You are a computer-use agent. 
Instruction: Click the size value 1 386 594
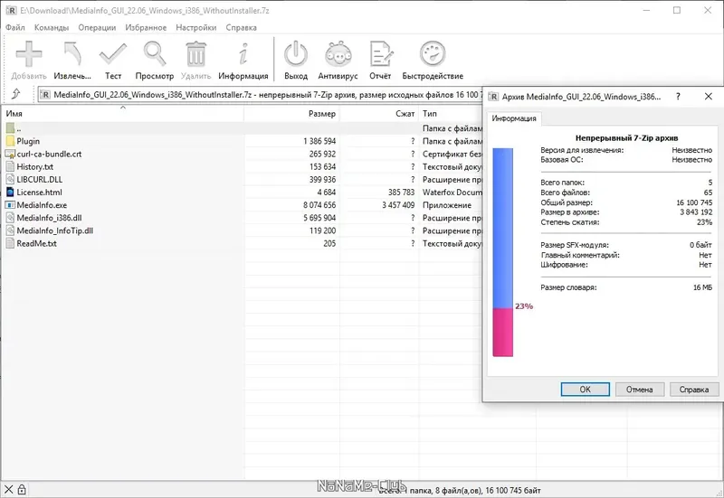319,141
